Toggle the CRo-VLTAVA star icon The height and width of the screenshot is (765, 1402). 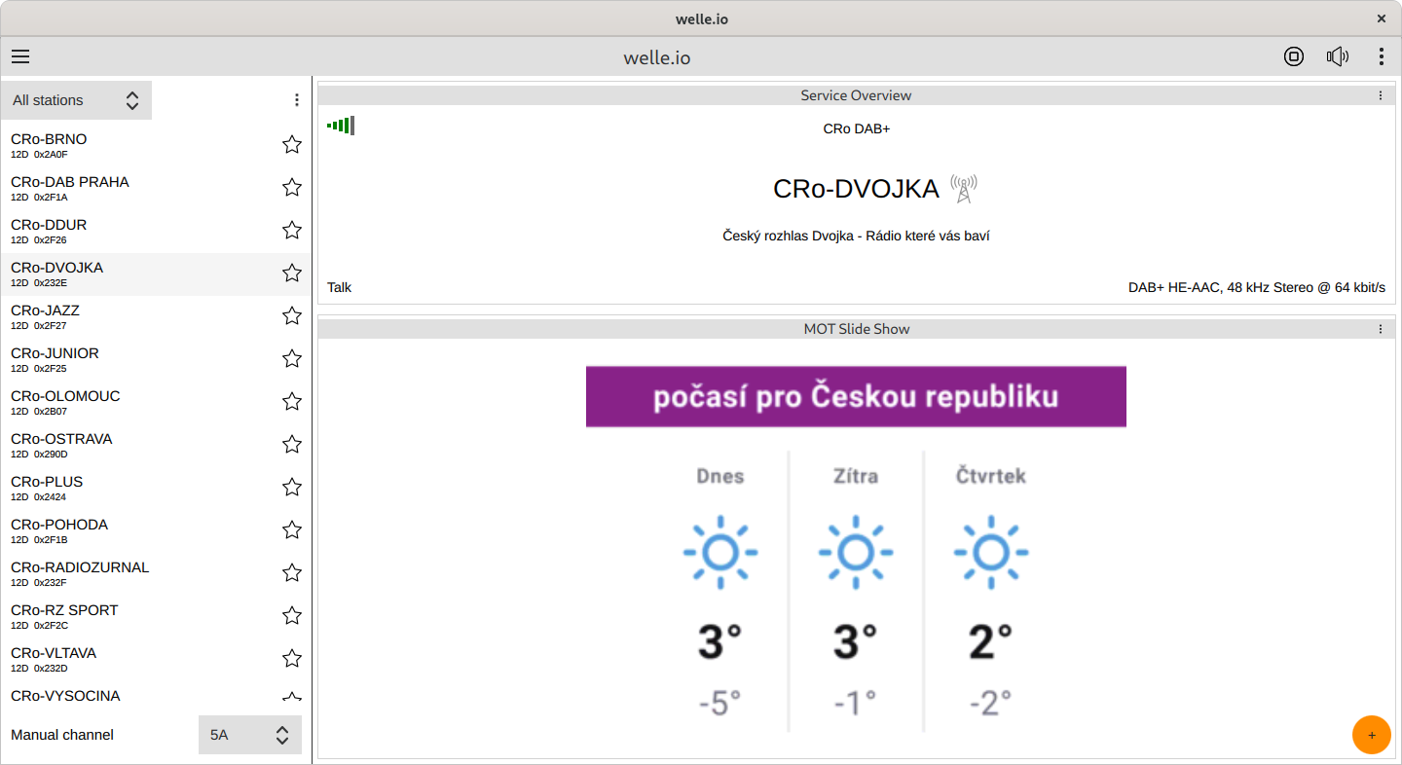292,658
